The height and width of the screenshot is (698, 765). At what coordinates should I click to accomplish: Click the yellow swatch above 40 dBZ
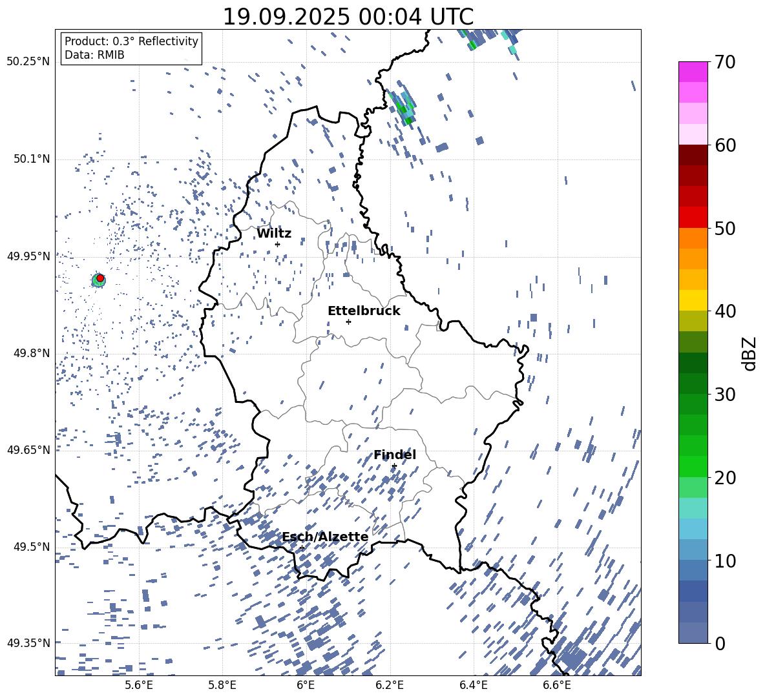693,300
